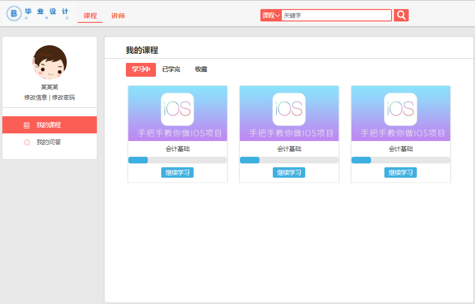Click the iOS icon in first course card
Image resolution: width=475 pixels, height=304 pixels.
[177, 109]
